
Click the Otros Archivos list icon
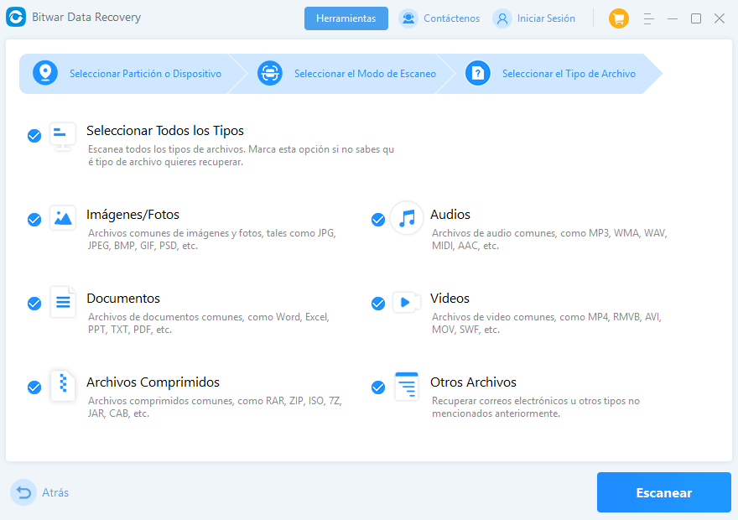pyautogui.click(x=407, y=386)
